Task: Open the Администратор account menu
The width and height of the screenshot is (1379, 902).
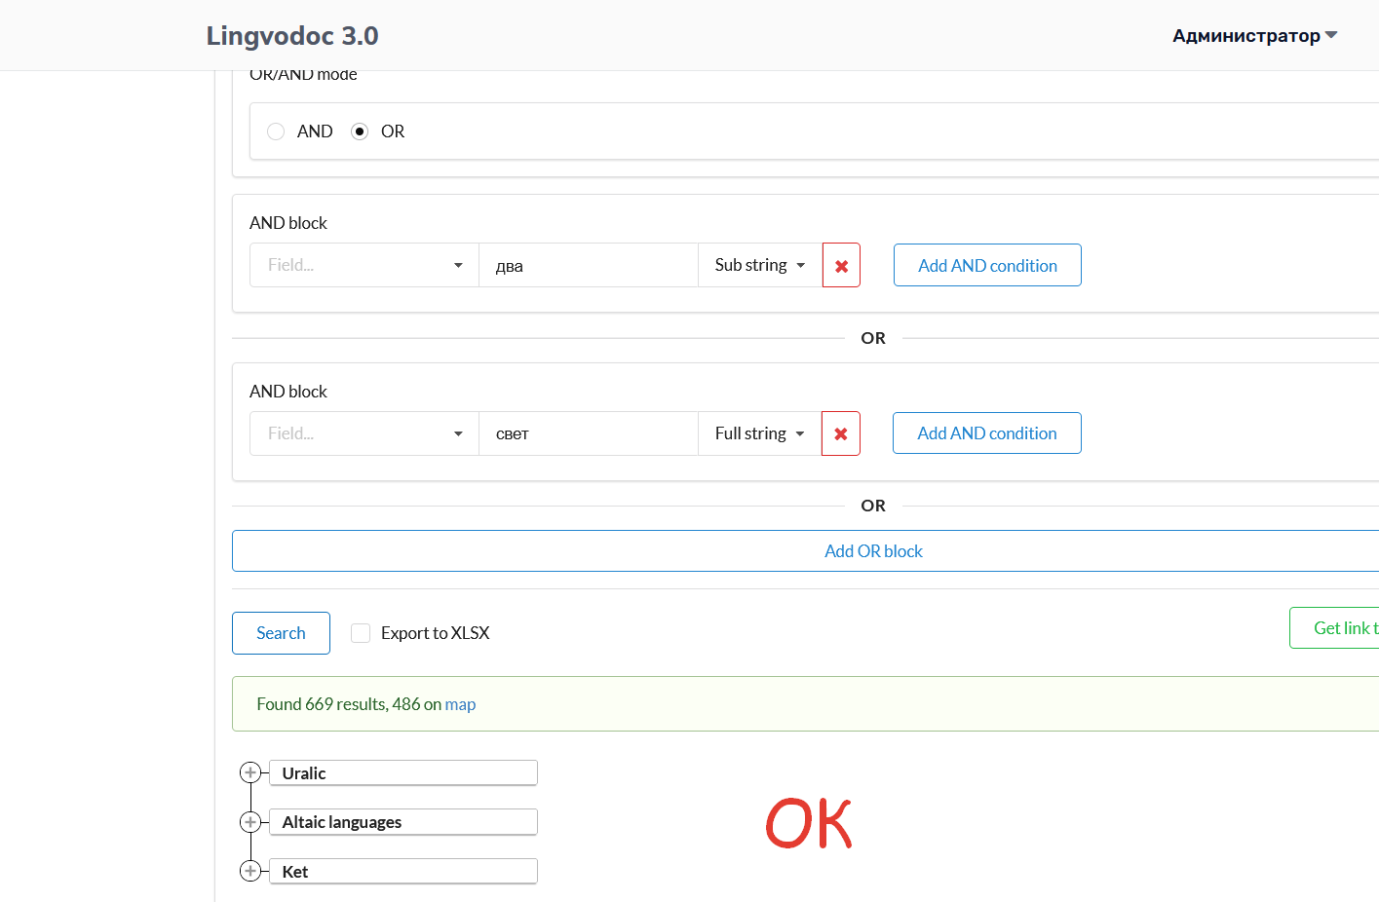Action: pyautogui.click(x=1252, y=35)
